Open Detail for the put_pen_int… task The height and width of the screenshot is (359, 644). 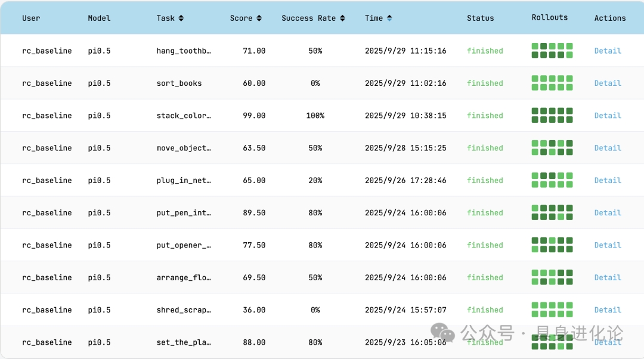pyautogui.click(x=608, y=213)
